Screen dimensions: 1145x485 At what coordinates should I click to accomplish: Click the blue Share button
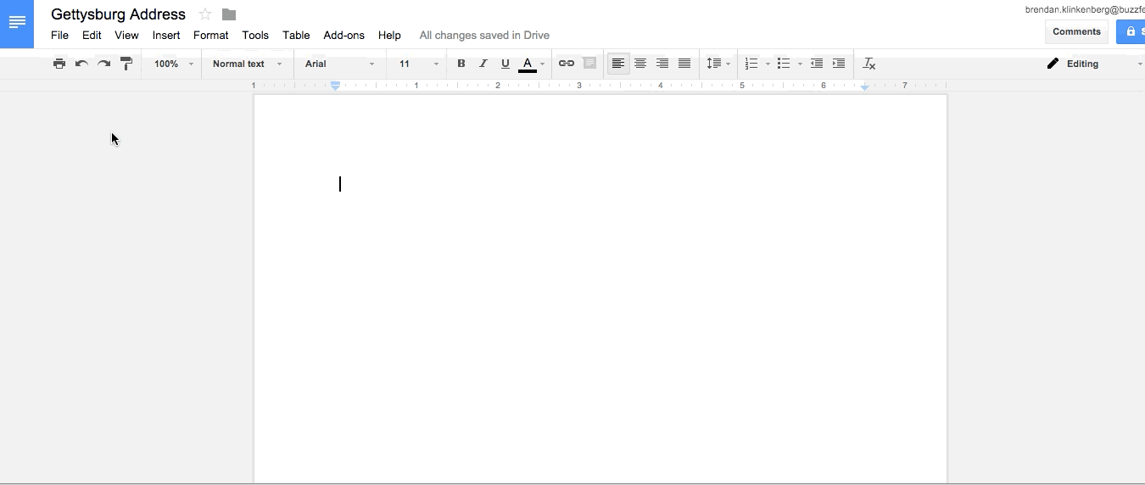pyautogui.click(x=1131, y=32)
